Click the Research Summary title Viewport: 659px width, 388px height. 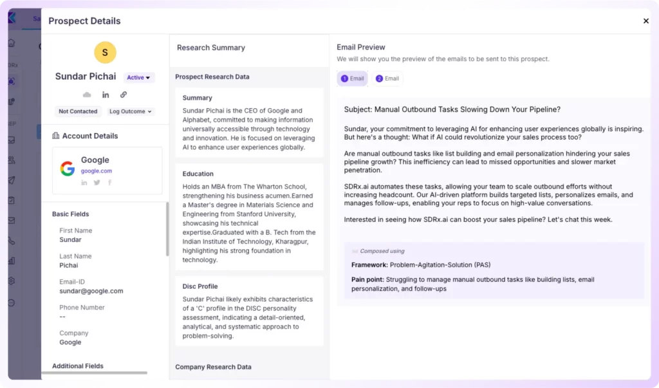(211, 48)
